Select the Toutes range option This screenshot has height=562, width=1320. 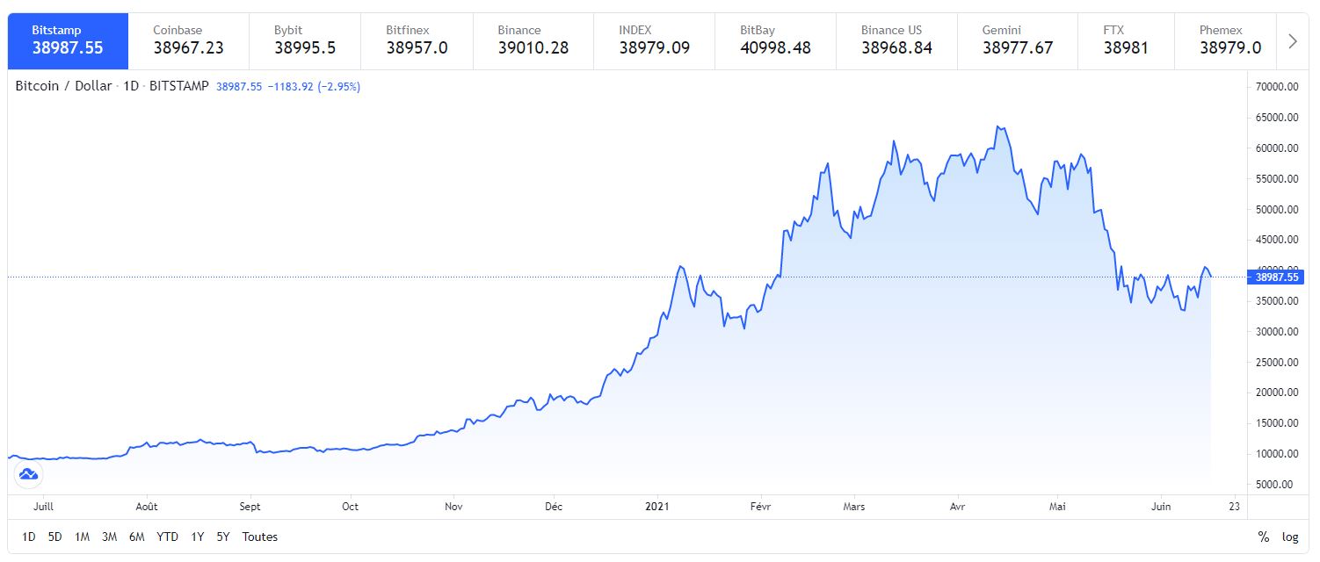(x=259, y=537)
